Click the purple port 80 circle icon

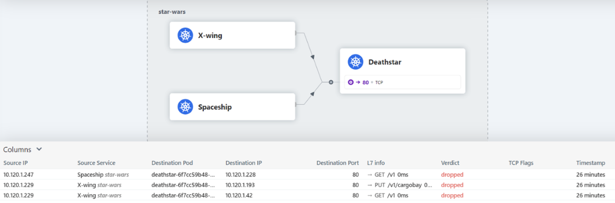pos(351,82)
